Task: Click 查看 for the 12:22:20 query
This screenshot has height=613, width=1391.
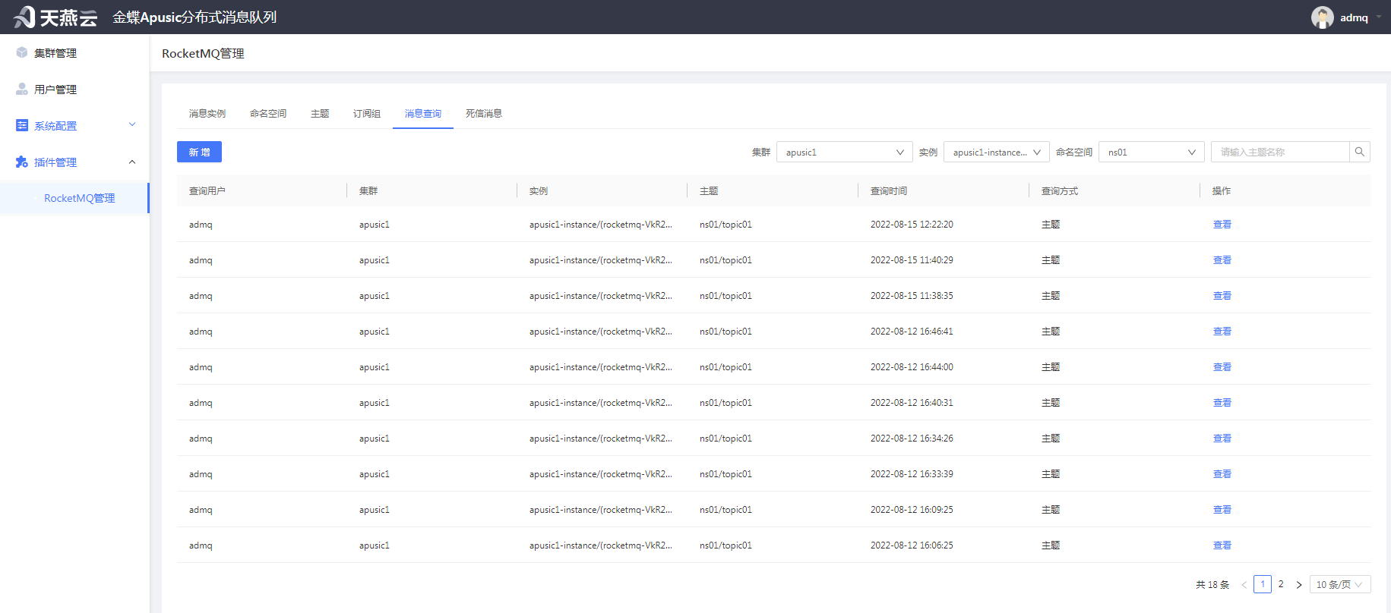Action: coord(1222,224)
